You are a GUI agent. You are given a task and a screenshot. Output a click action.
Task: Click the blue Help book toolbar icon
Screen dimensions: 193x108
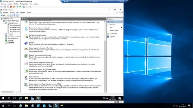coord(14,15)
